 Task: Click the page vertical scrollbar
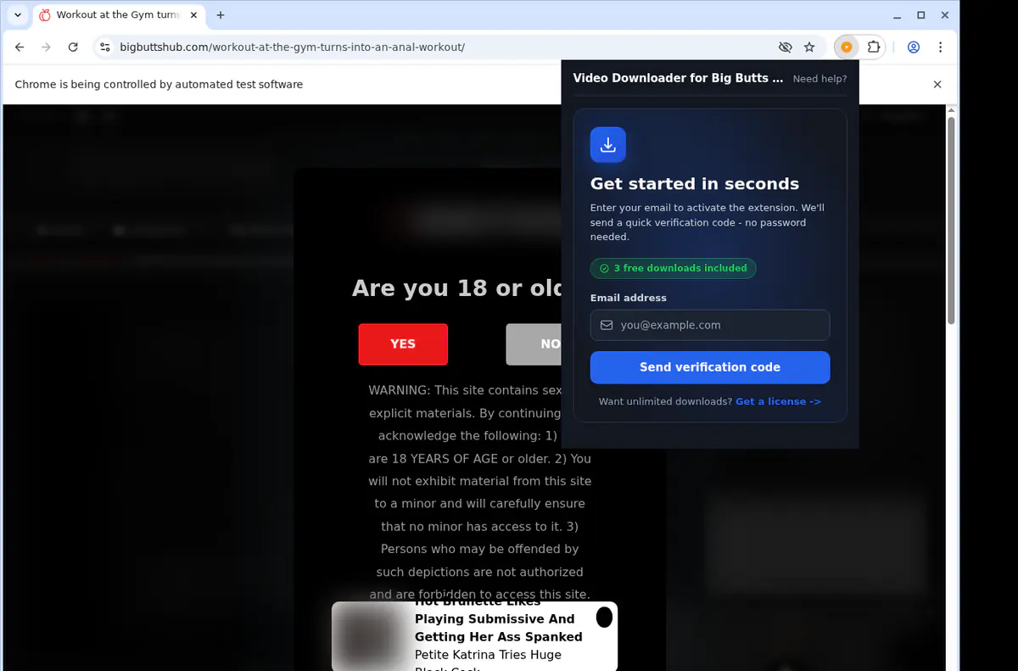point(951,221)
